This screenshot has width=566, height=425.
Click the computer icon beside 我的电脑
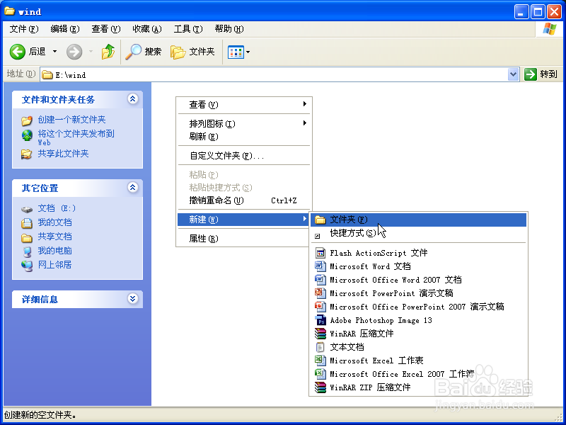pos(27,251)
